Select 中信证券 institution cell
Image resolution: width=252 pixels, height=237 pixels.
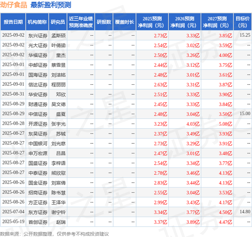(x=38, y=114)
